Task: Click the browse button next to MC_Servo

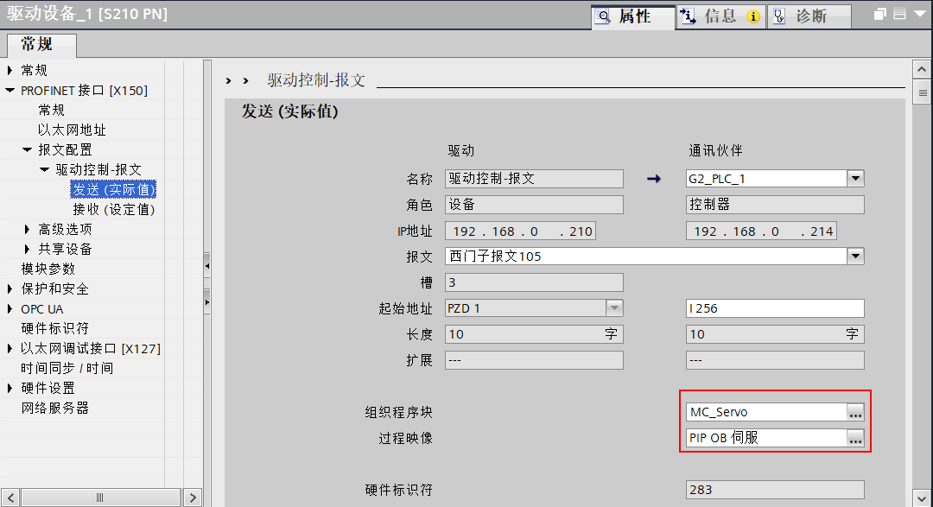Action: coord(855,412)
